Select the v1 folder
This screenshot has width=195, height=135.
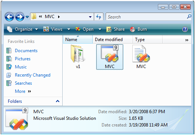coord(78,57)
